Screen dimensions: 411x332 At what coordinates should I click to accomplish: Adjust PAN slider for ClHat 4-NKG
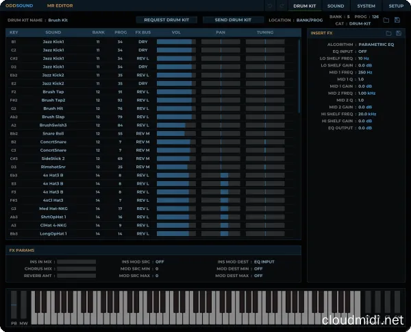coord(221,226)
